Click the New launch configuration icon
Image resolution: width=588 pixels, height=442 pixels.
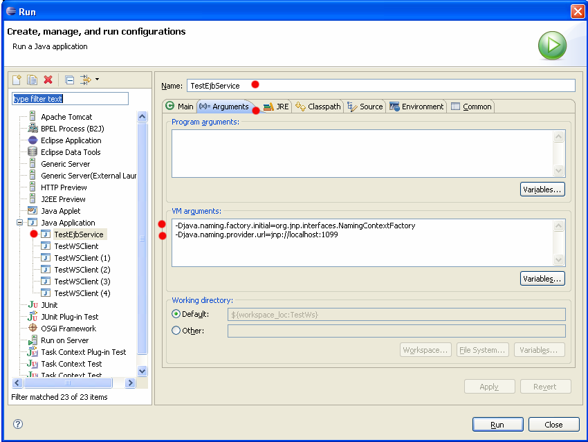[x=17, y=80]
